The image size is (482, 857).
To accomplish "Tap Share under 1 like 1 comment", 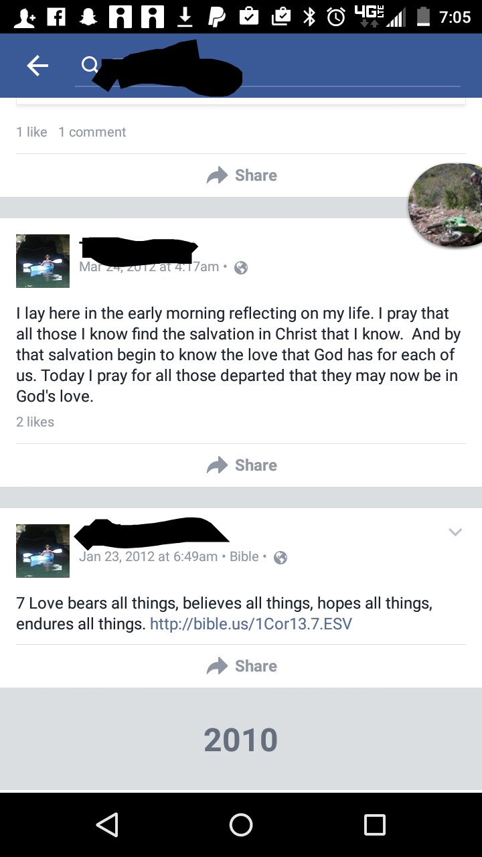I will (242, 175).
